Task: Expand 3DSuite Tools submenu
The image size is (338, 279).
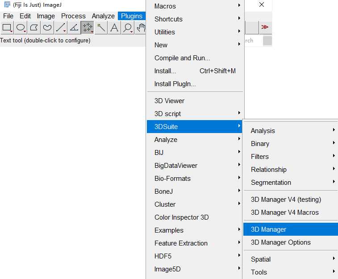Action: point(291,272)
